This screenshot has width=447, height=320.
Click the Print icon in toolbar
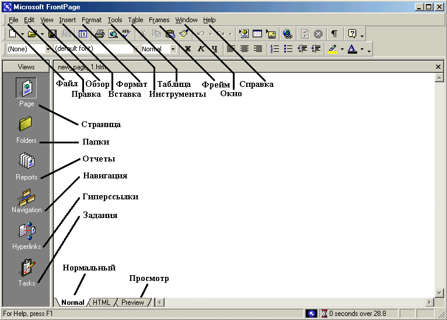tap(99, 34)
